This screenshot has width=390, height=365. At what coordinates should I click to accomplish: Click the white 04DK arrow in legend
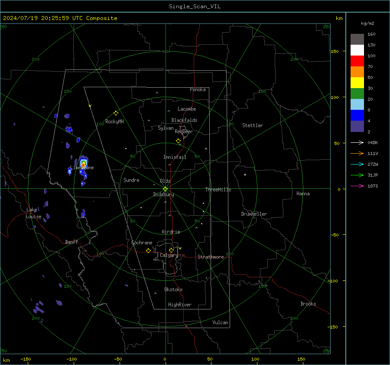[357, 142]
